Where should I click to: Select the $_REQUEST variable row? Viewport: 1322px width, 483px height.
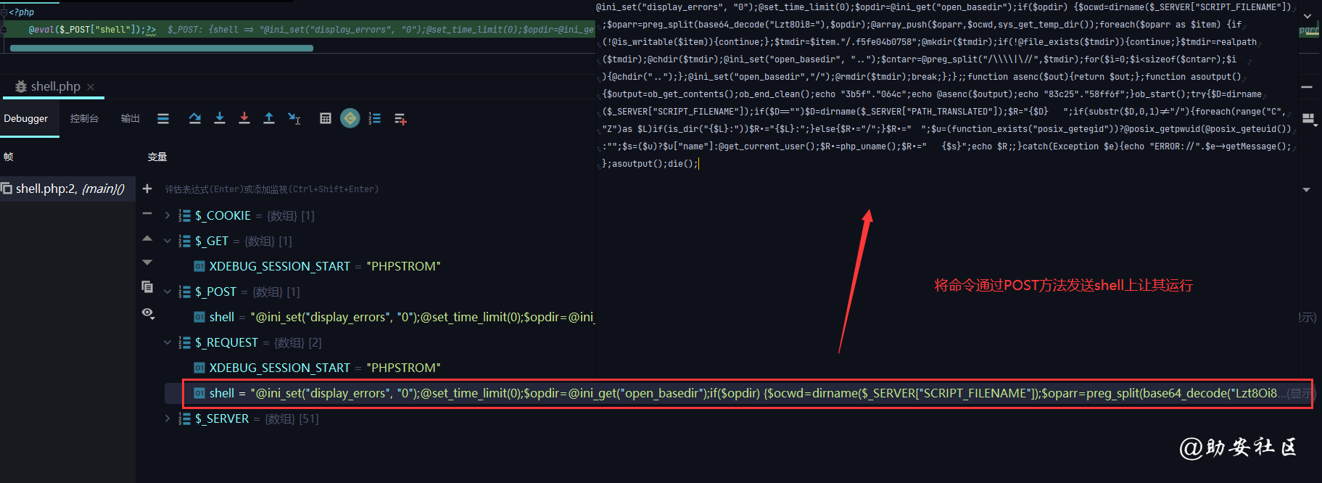pyautogui.click(x=250, y=342)
